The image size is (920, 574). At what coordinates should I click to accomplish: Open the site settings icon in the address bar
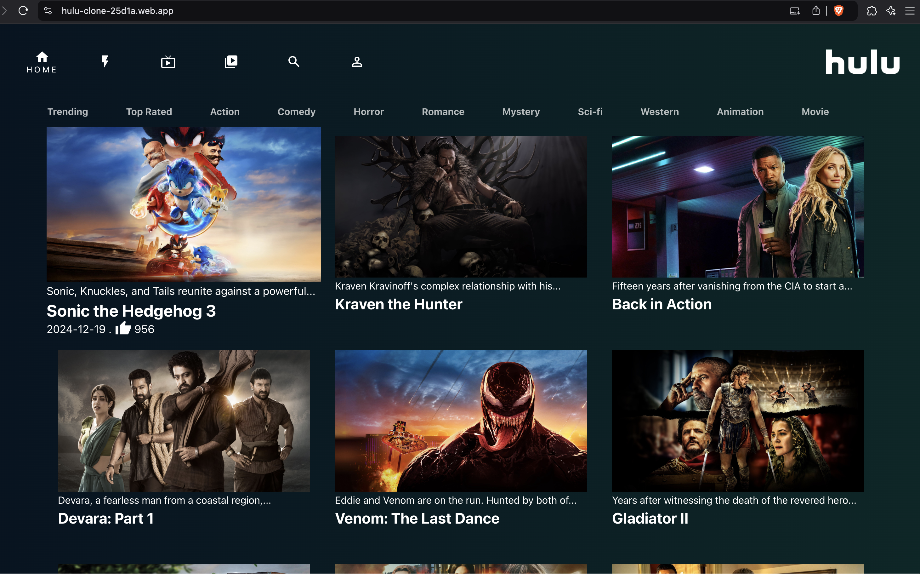click(x=48, y=11)
